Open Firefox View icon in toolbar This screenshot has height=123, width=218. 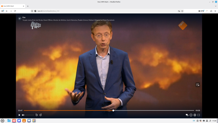3,11
